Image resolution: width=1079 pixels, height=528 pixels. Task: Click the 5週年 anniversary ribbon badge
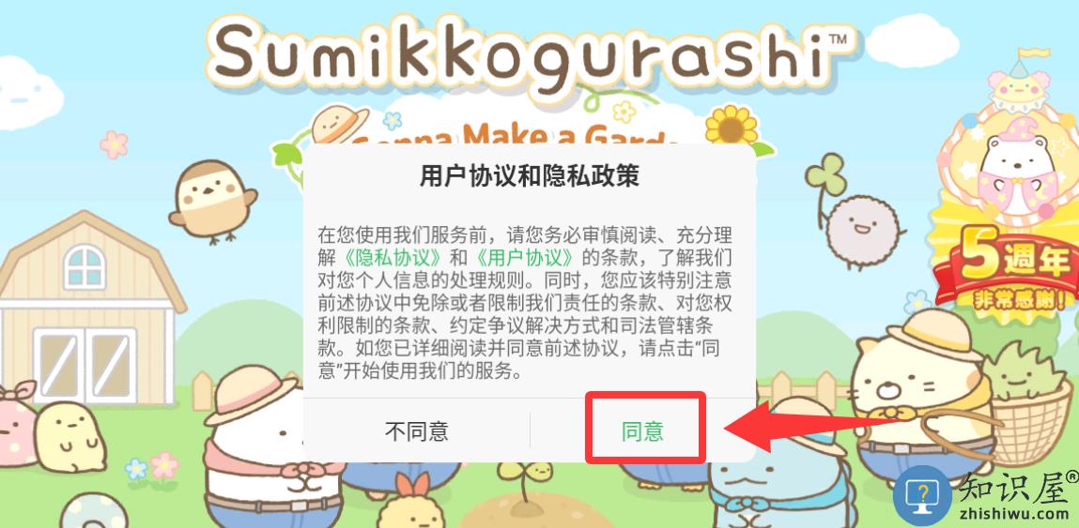click(x=1006, y=269)
